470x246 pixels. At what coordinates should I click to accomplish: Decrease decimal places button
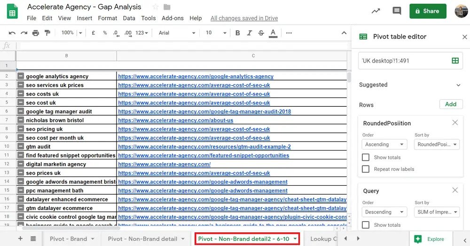coord(116,33)
